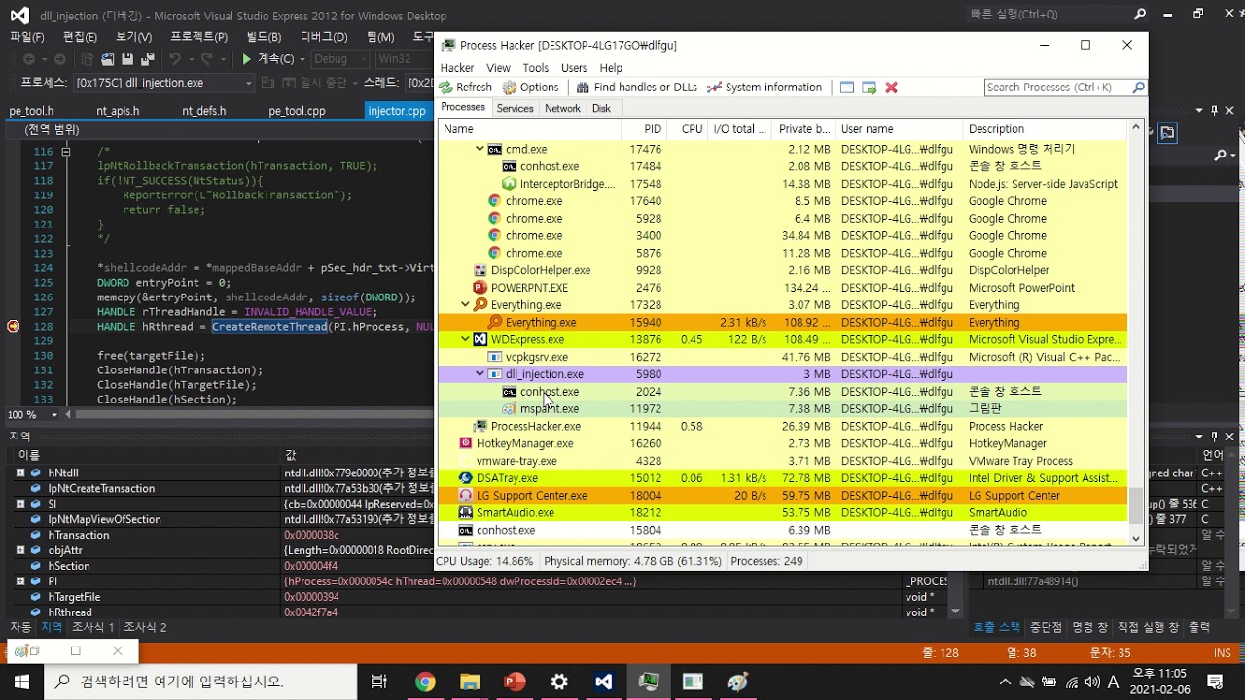Click the Windows Start button

pos(21,682)
